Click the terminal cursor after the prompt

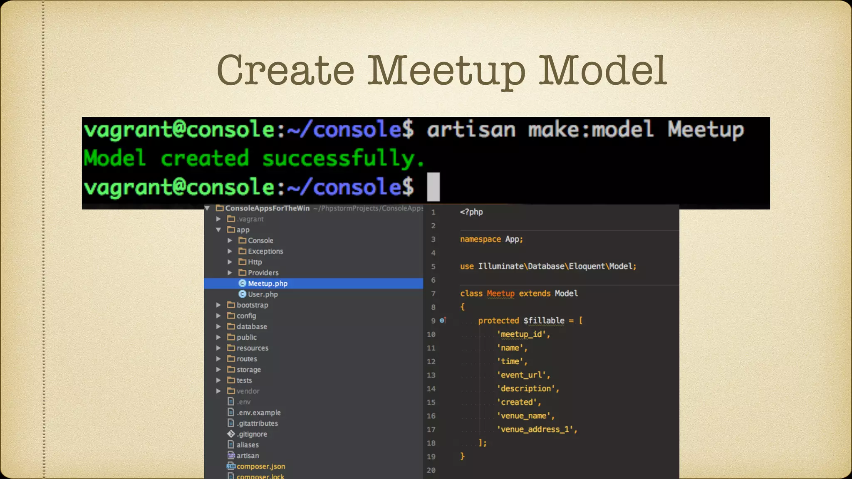(x=433, y=186)
